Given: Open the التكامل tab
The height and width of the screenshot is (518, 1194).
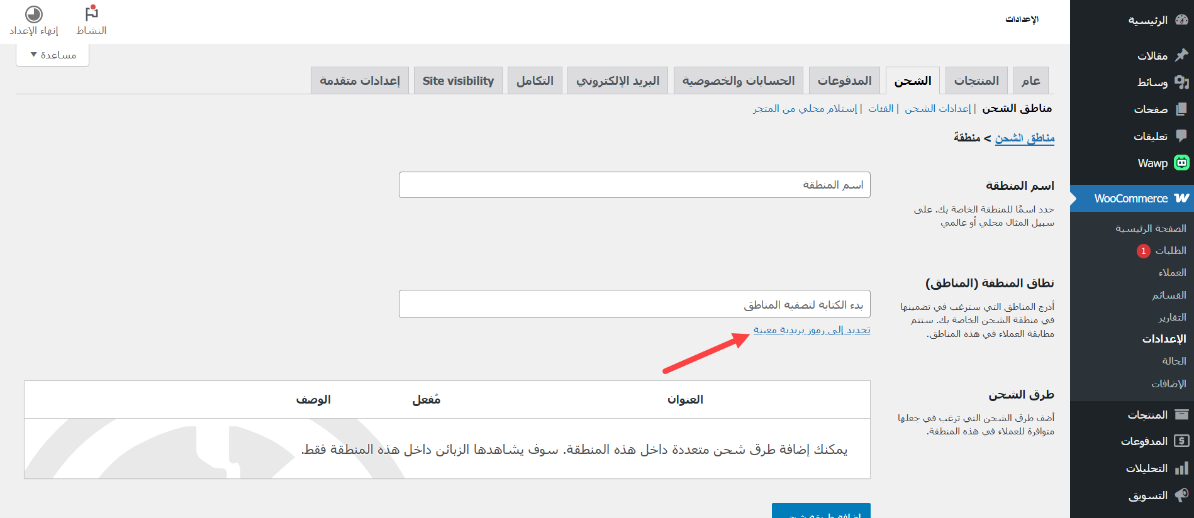Looking at the screenshot, I should [535, 80].
